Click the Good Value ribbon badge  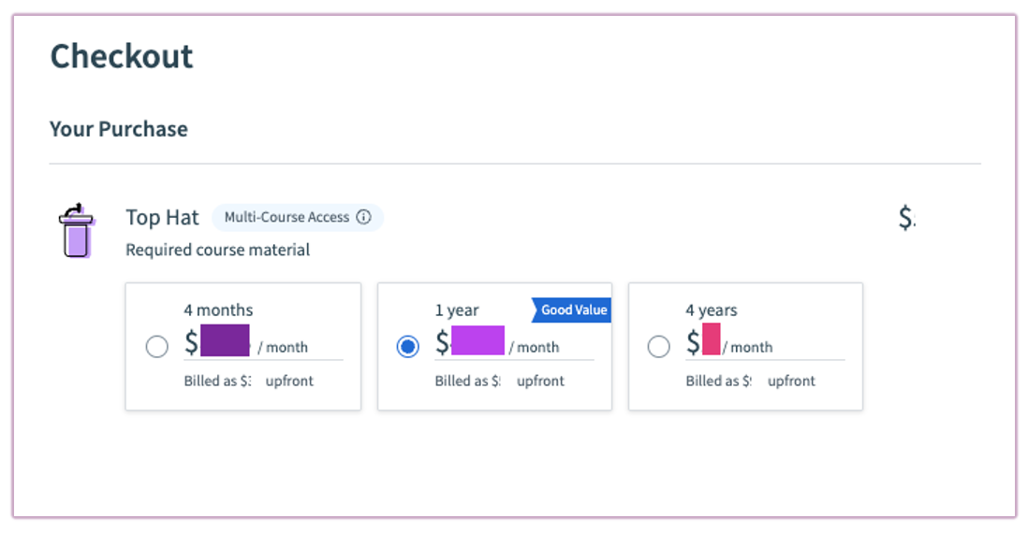(x=573, y=310)
